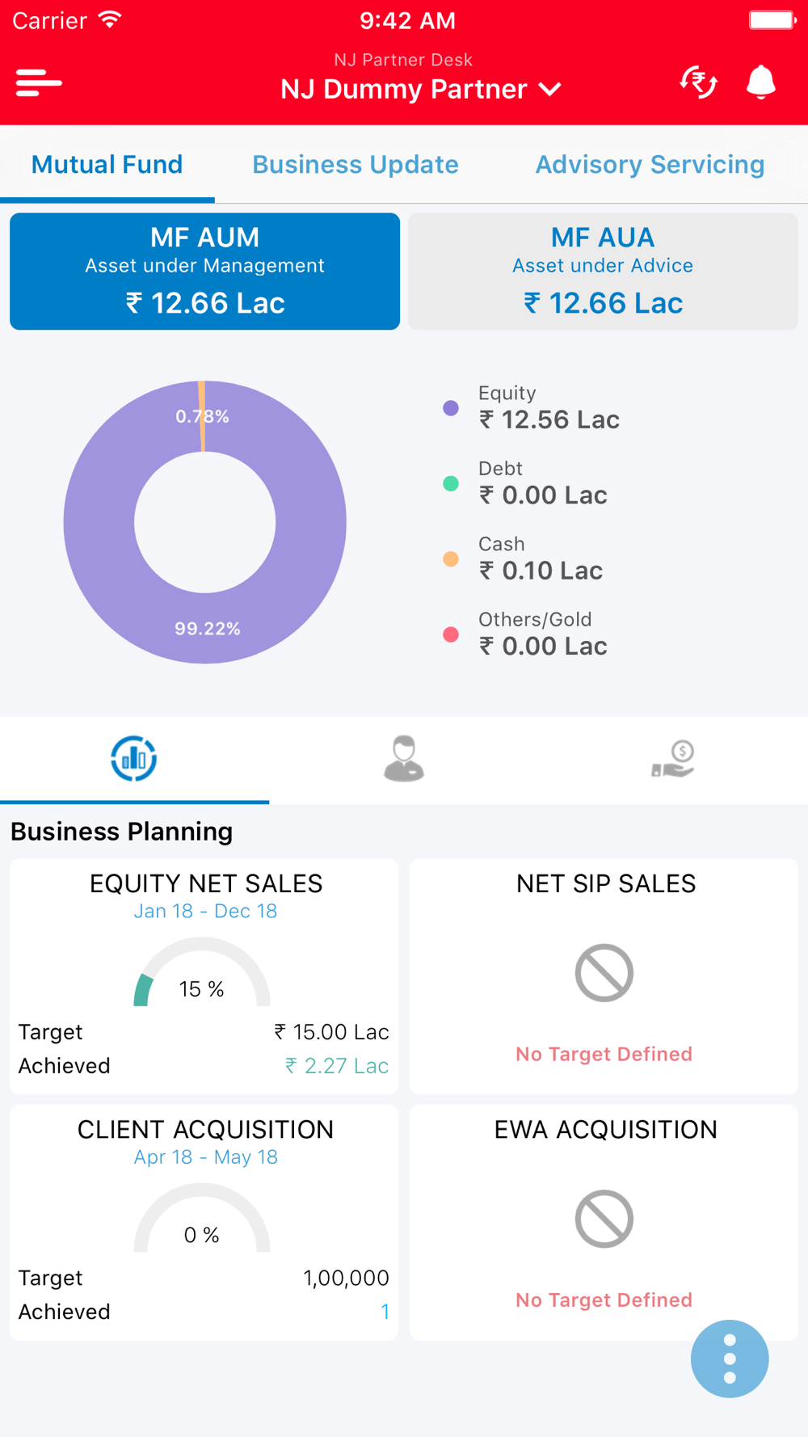
Task: Switch to the client person icon tab
Action: tap(404, 759)
